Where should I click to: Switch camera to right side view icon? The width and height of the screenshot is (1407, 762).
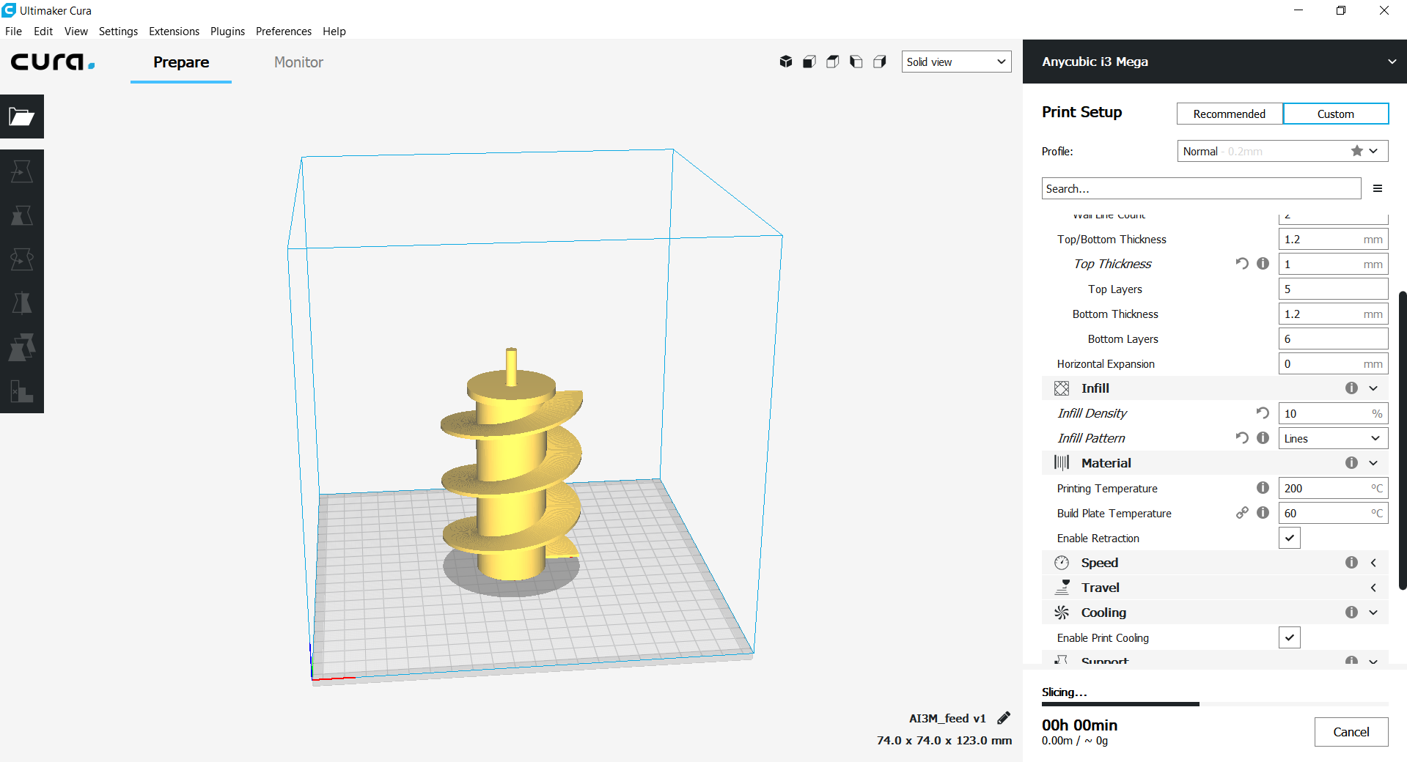[x=880, y=62]
